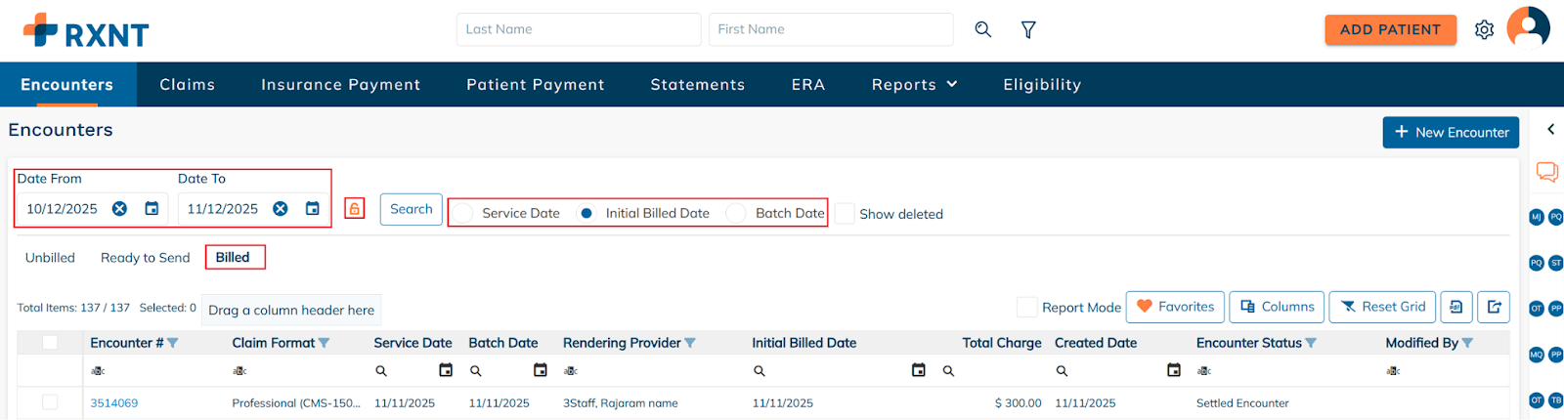Click the export grid icon button
Viewport: 1564px width, 420px height.
tap(1494, 307)
